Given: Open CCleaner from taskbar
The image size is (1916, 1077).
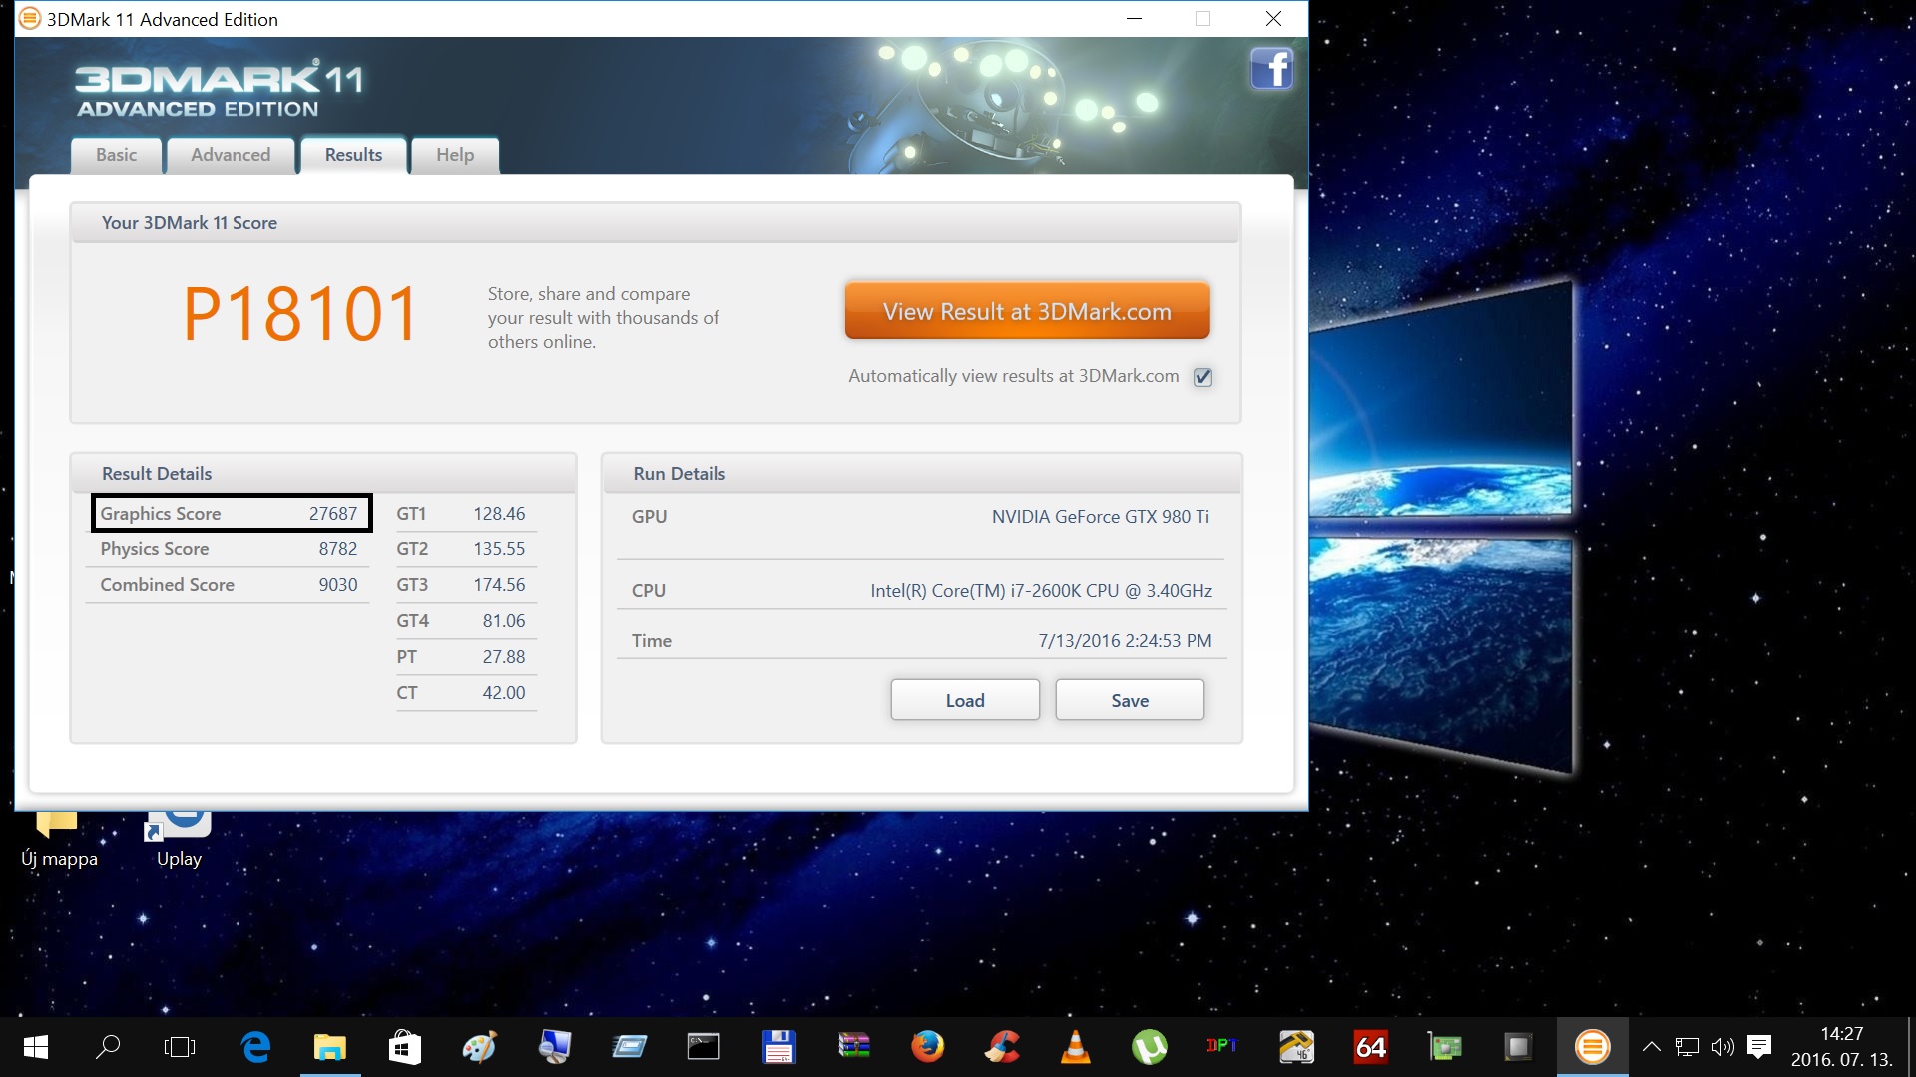Looking at the screenshot, I should (1002, 1047).
